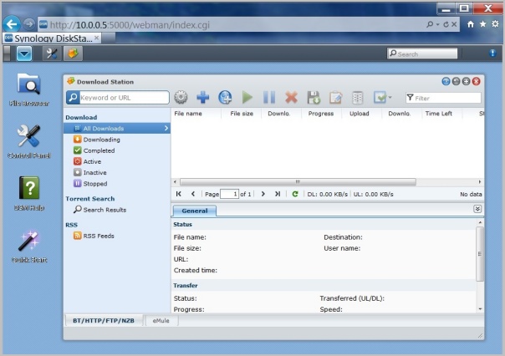Click browser forward button

29,24
